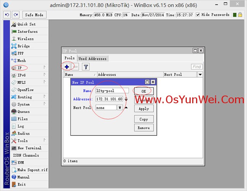Open New Terminal
The width and height of the screenshot is (247, 191).
pos(29,148)
